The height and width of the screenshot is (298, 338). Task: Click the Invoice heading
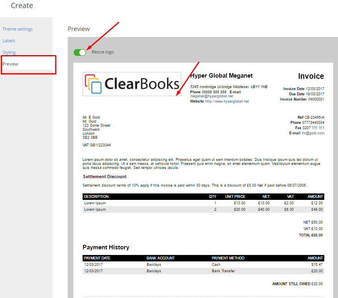coord(311,76)
